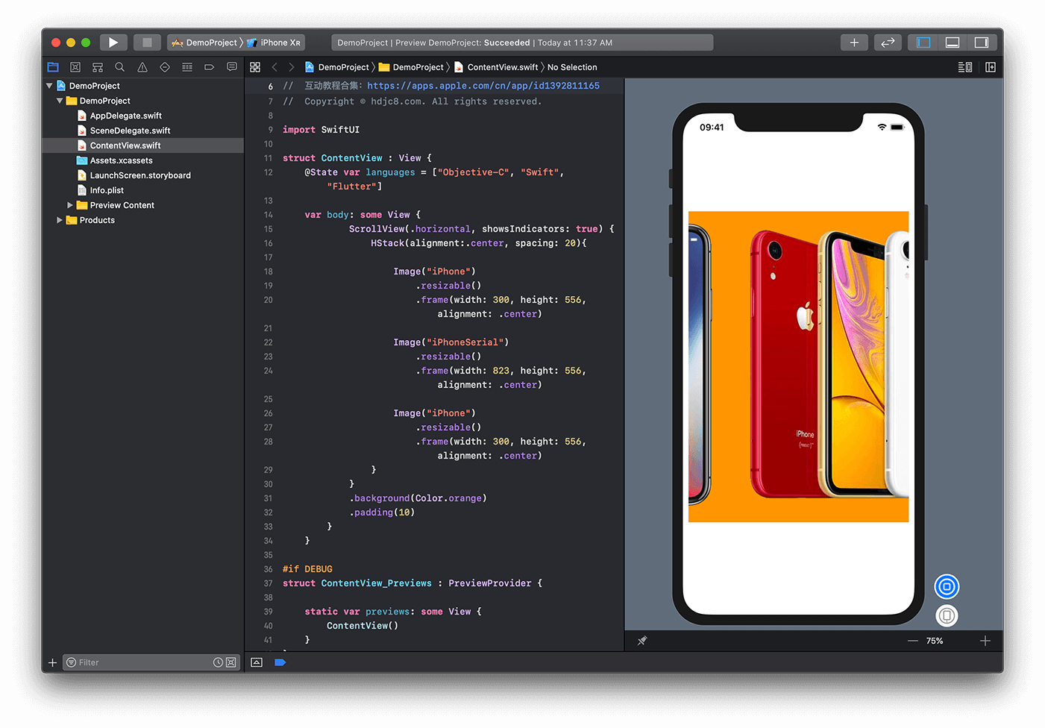Choose the iPhone XR run destination

274,43
